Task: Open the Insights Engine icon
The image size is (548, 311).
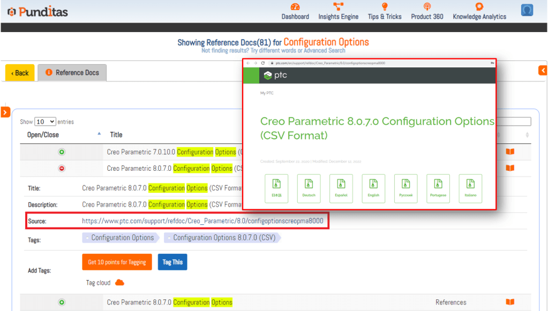Action: click(338, 7)
